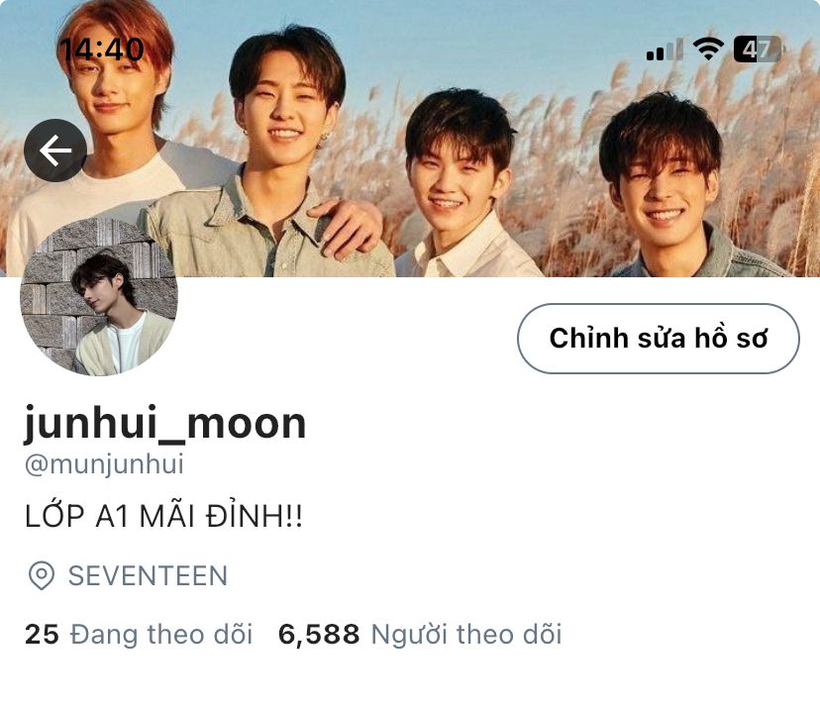This screenshot has height=710, width=820.
Task: Click the SEVENTEEN location text
Action: tap(148, 575)
